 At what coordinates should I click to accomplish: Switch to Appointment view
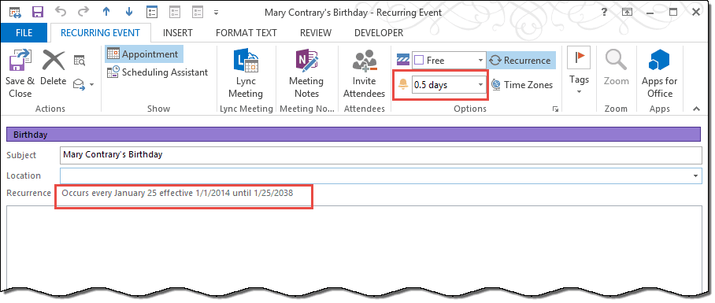point(143,54)
